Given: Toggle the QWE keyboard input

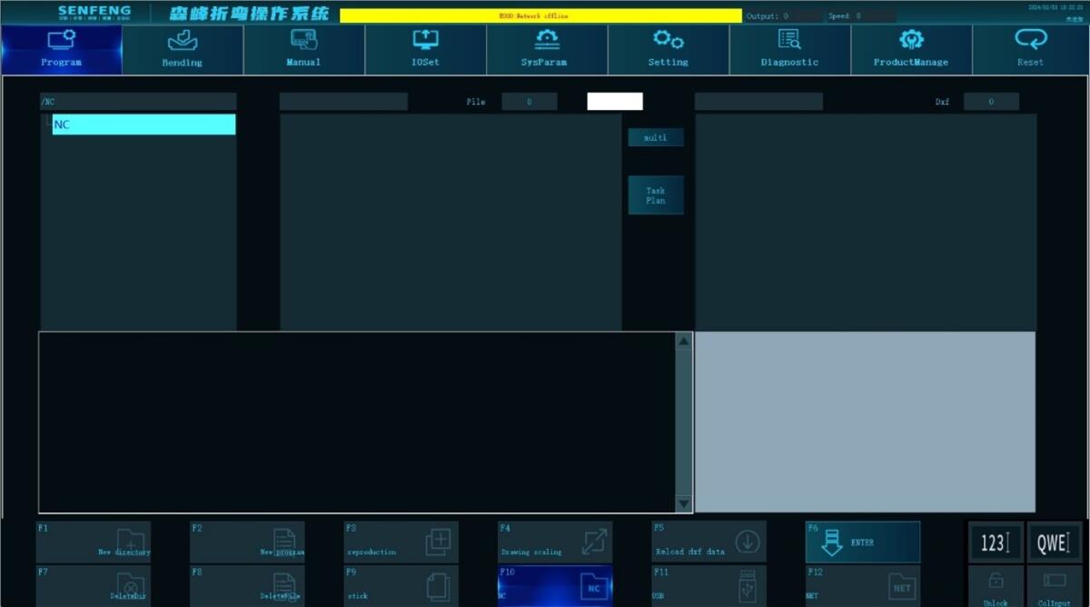Looking at the screenshot, I should (1055, 542).
